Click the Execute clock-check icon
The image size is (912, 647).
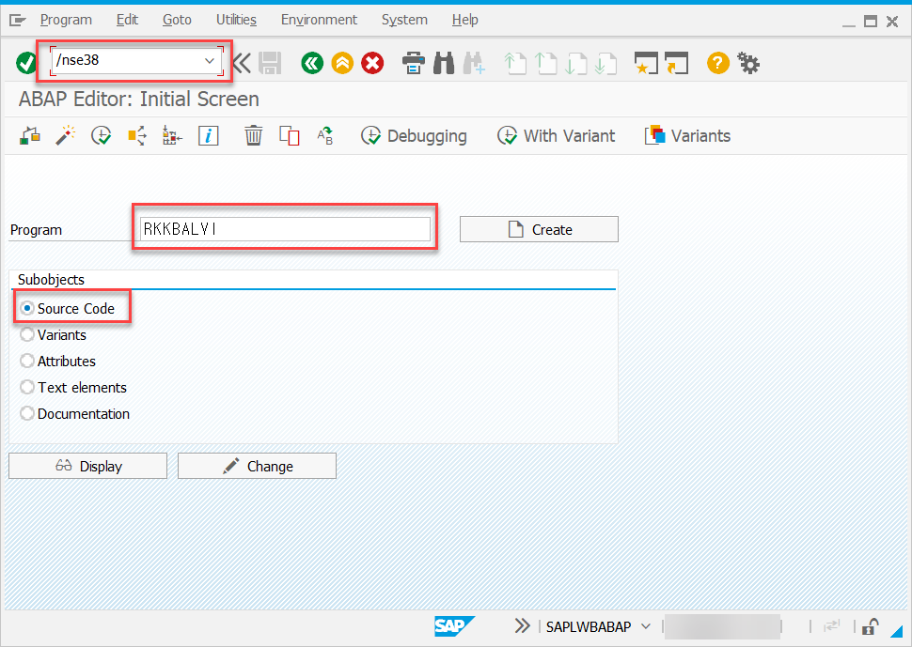tap(102, 135)
